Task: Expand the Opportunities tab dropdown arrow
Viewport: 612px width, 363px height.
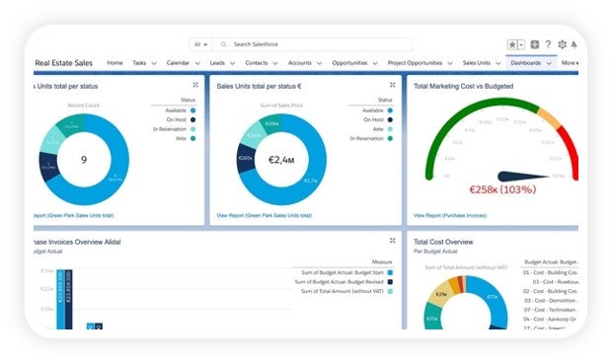Action: pos(375,63)
